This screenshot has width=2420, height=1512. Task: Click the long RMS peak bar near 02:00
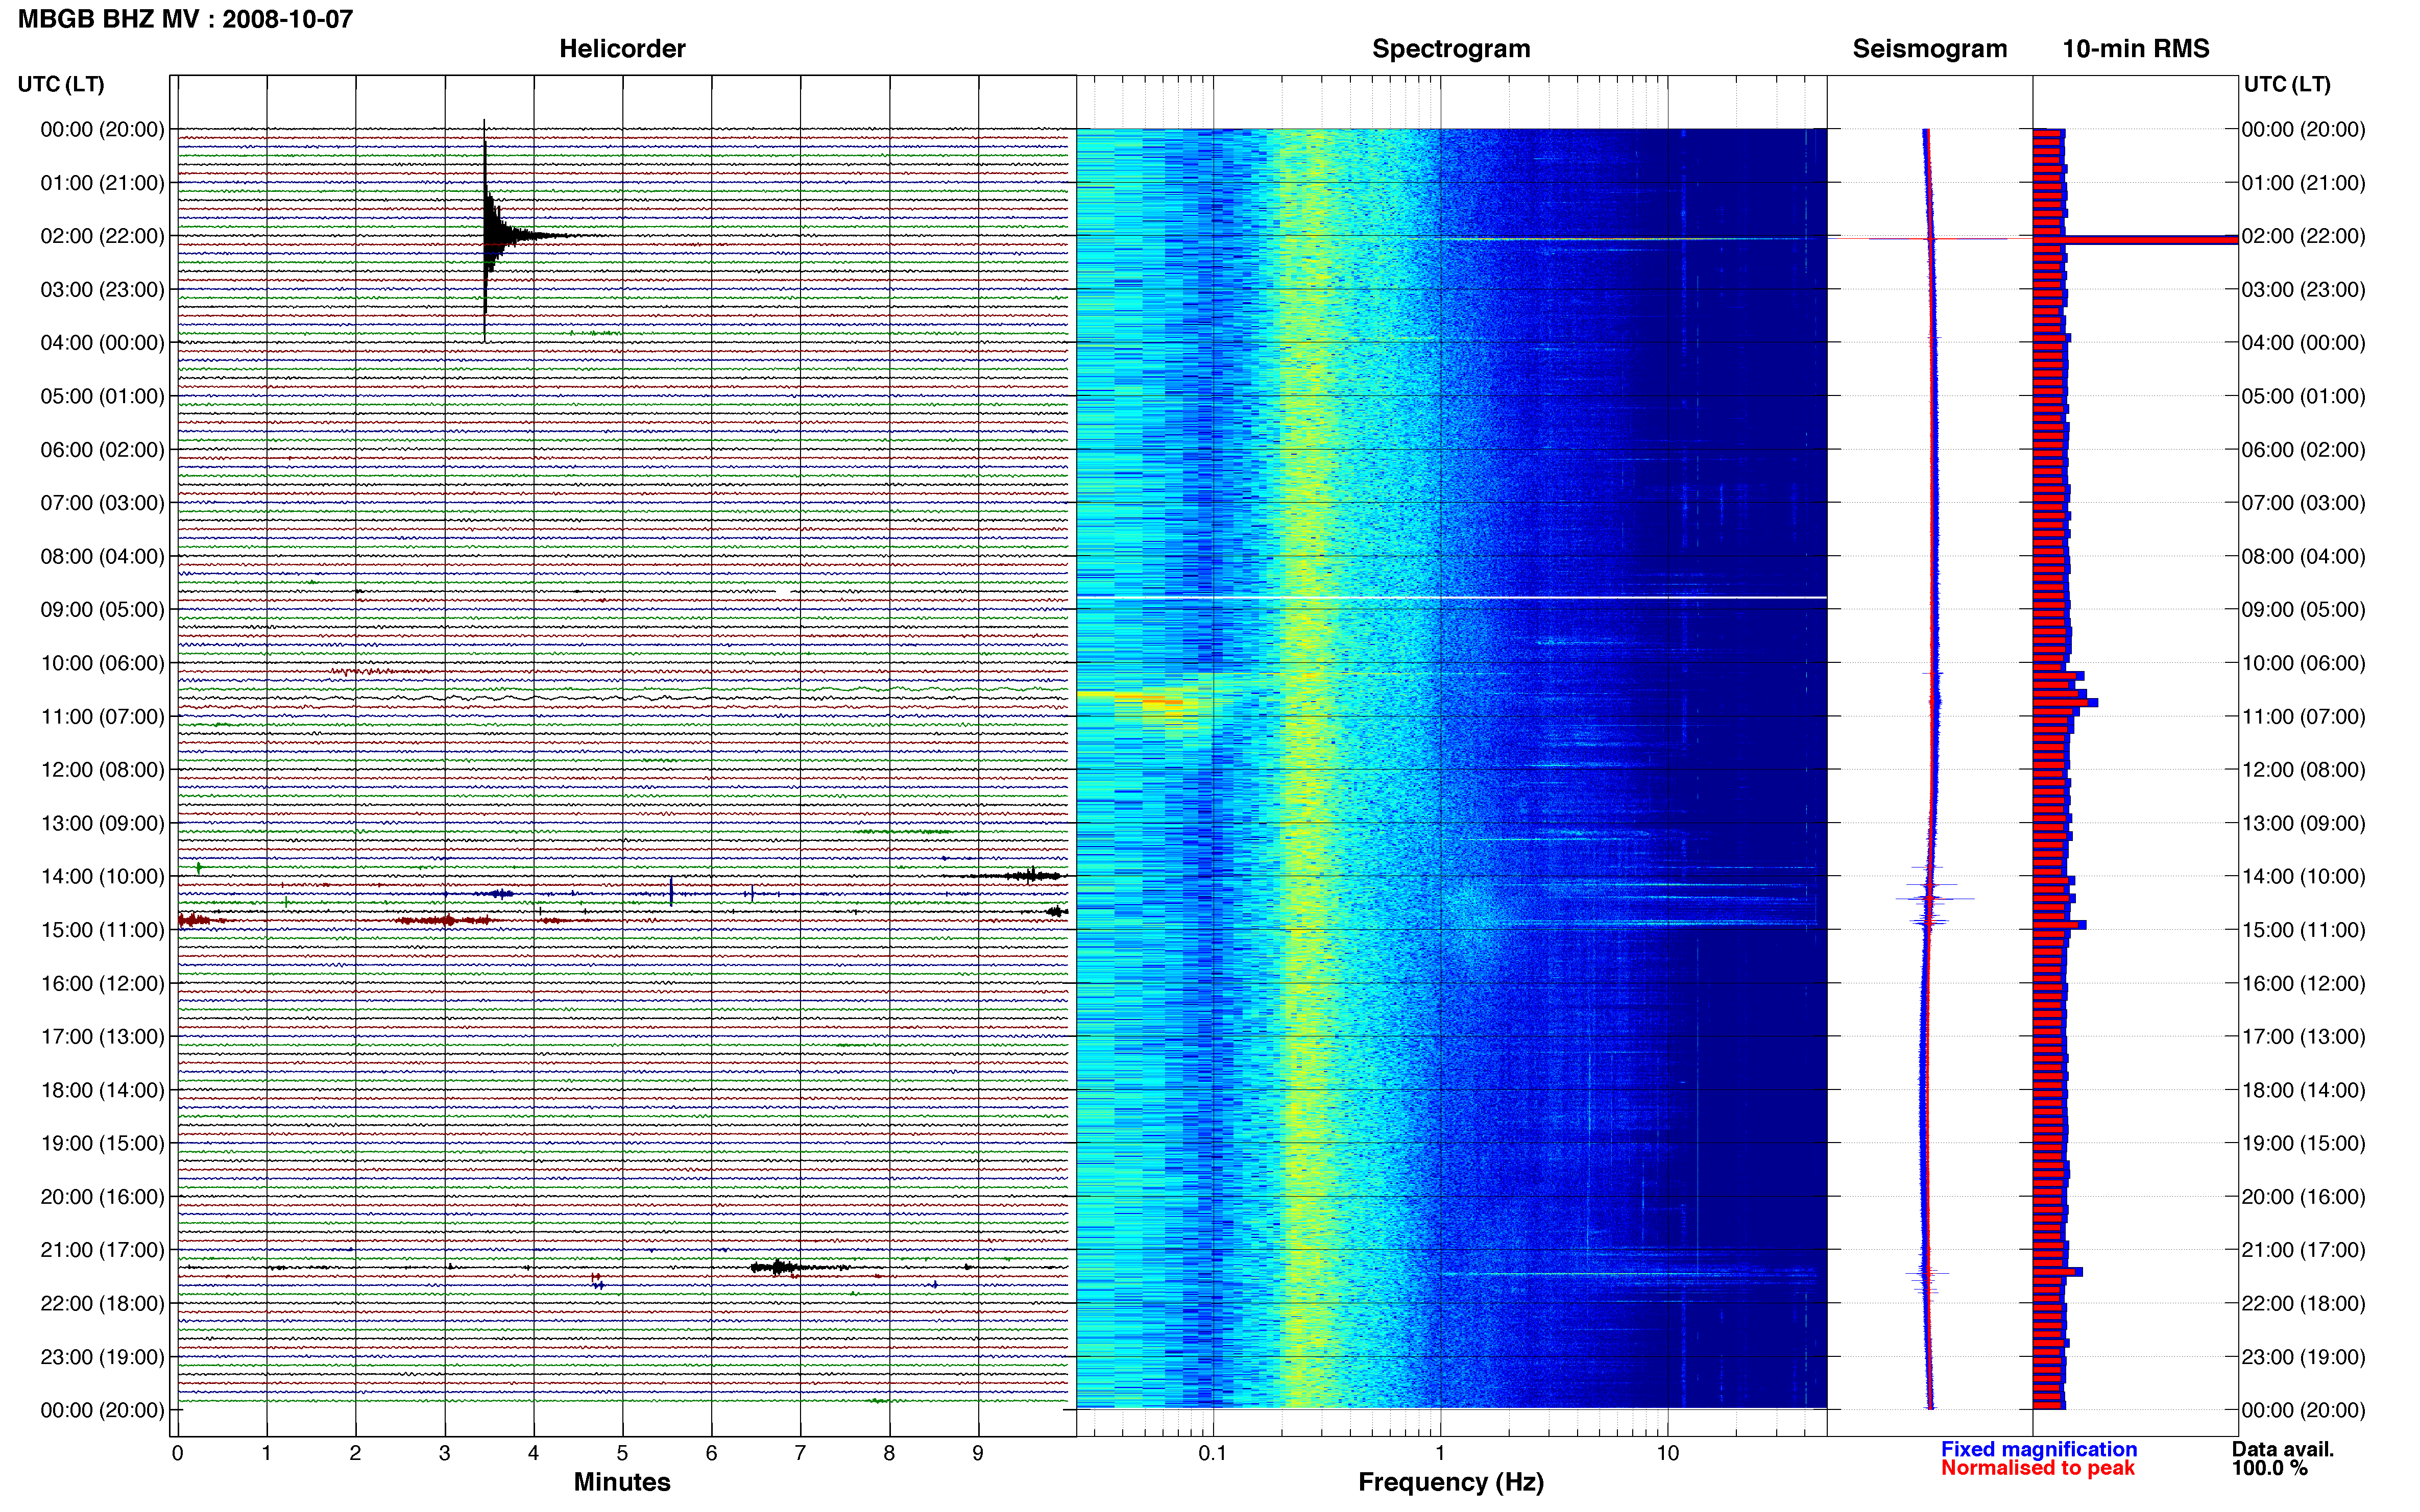(x=2135, y=240)
